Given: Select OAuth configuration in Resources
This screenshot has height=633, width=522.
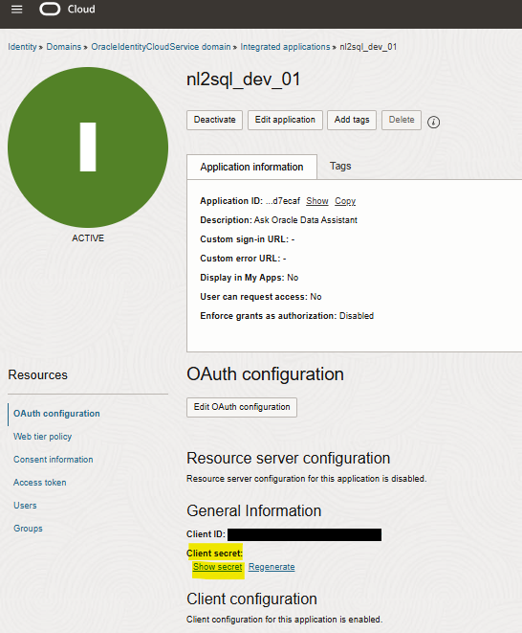Looking at the screenshot, I should click(x=56, y=414).
